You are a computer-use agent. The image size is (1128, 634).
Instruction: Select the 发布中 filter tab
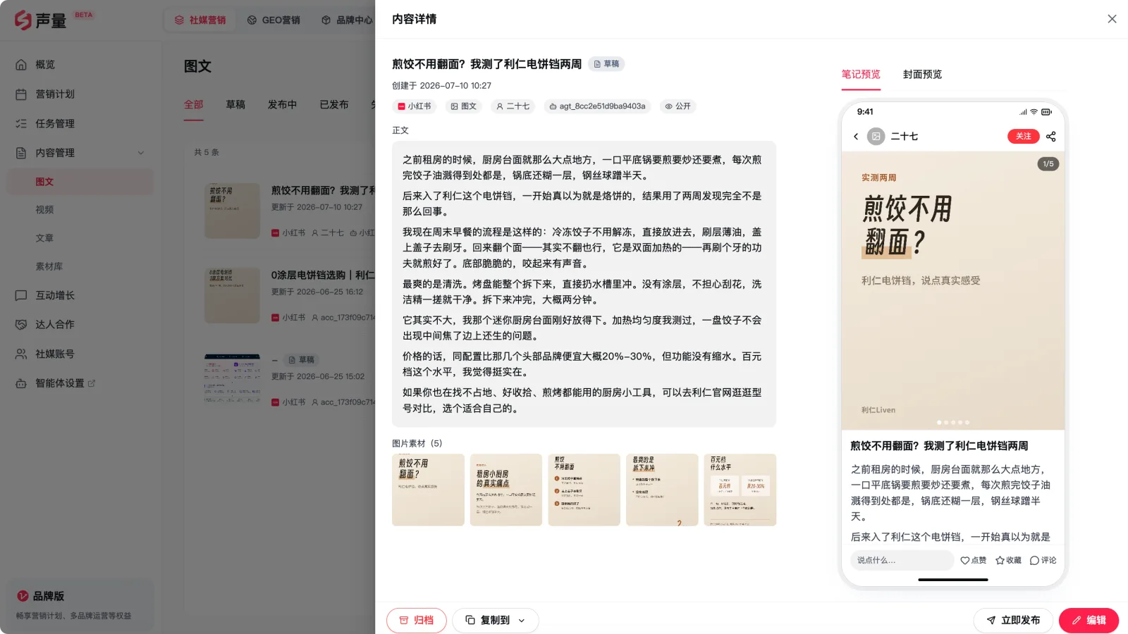coord(282,105)
